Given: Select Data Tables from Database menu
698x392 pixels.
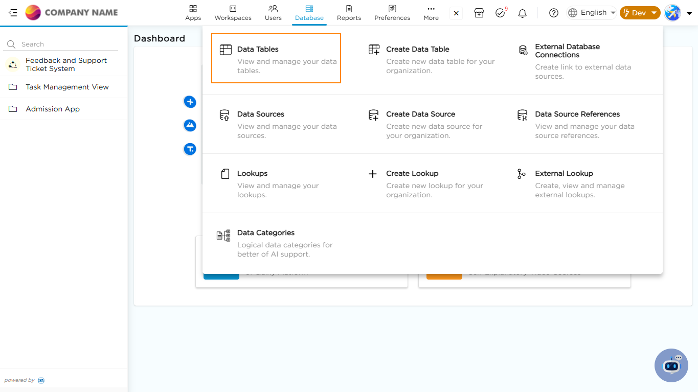Looking at the screenshot, I should [276, 58].
